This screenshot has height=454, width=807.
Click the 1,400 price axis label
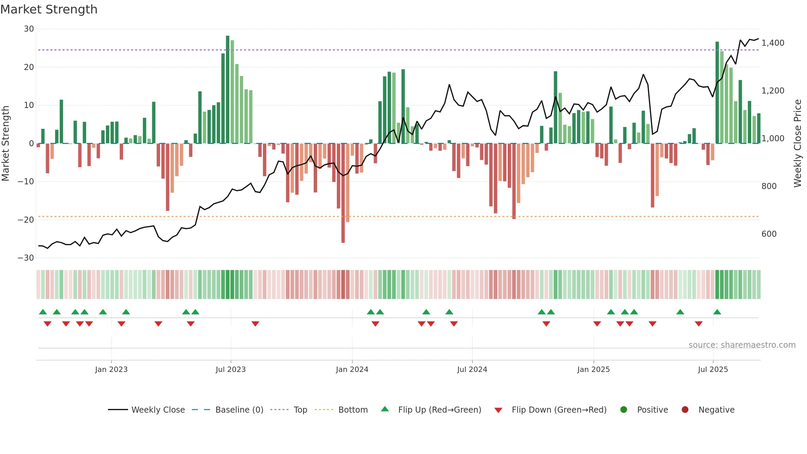pyautogui.click(x=773, y=43)
